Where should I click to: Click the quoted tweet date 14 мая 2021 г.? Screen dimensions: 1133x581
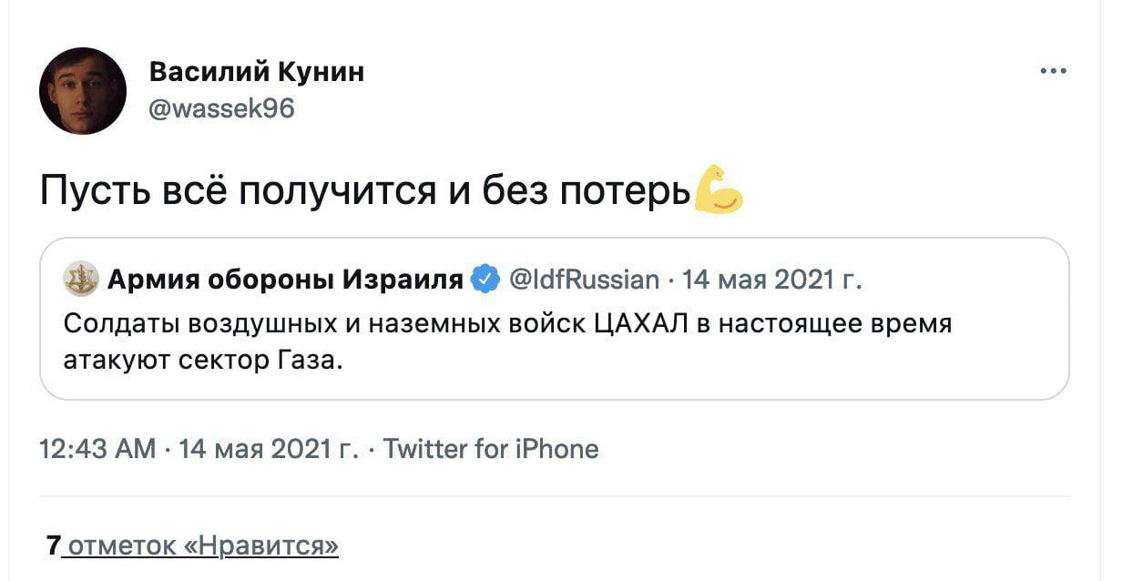[x=771, y=280]
